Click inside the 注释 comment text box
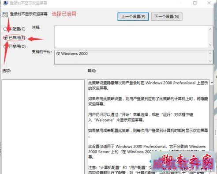The image size is (217, 174). 131,37
